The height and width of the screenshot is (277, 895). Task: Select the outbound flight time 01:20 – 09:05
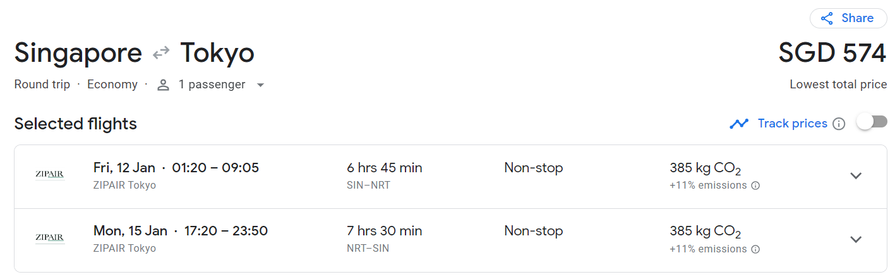(215, 168)
